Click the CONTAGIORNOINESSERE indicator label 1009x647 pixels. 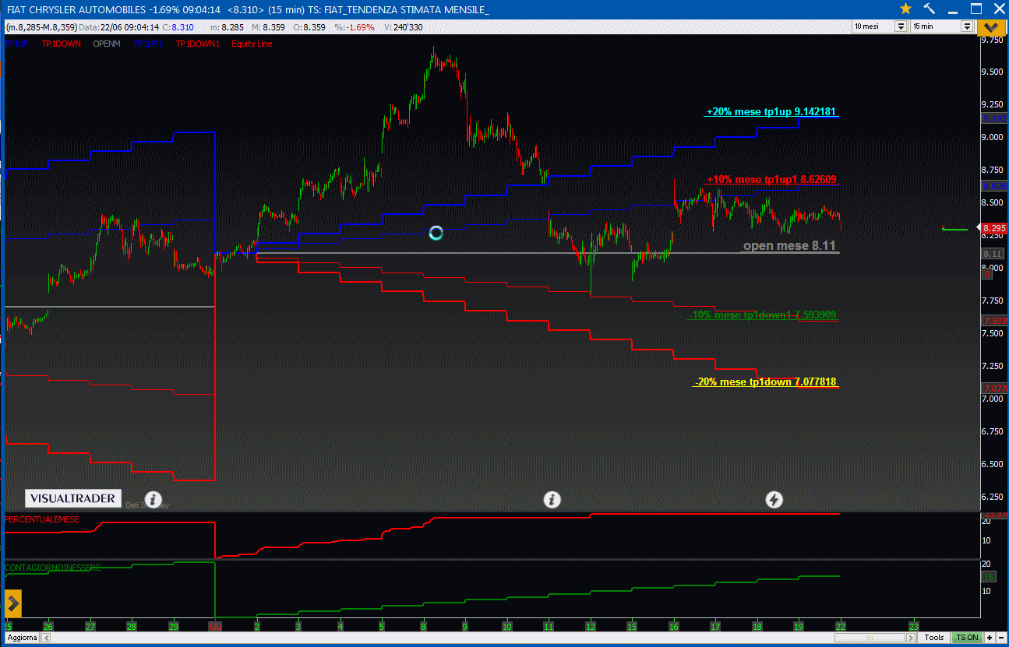pos(53,568)
